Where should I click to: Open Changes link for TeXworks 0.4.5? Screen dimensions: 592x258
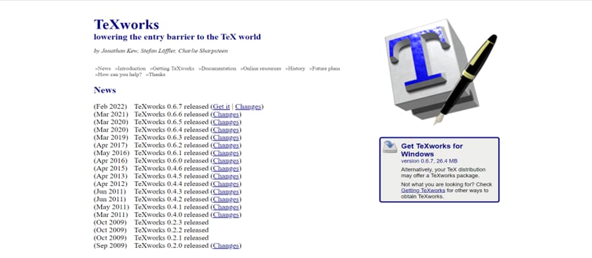[x=226, y=176]
